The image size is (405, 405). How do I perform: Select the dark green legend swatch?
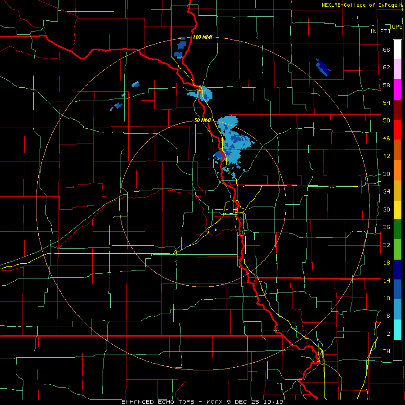pos(397,229)
